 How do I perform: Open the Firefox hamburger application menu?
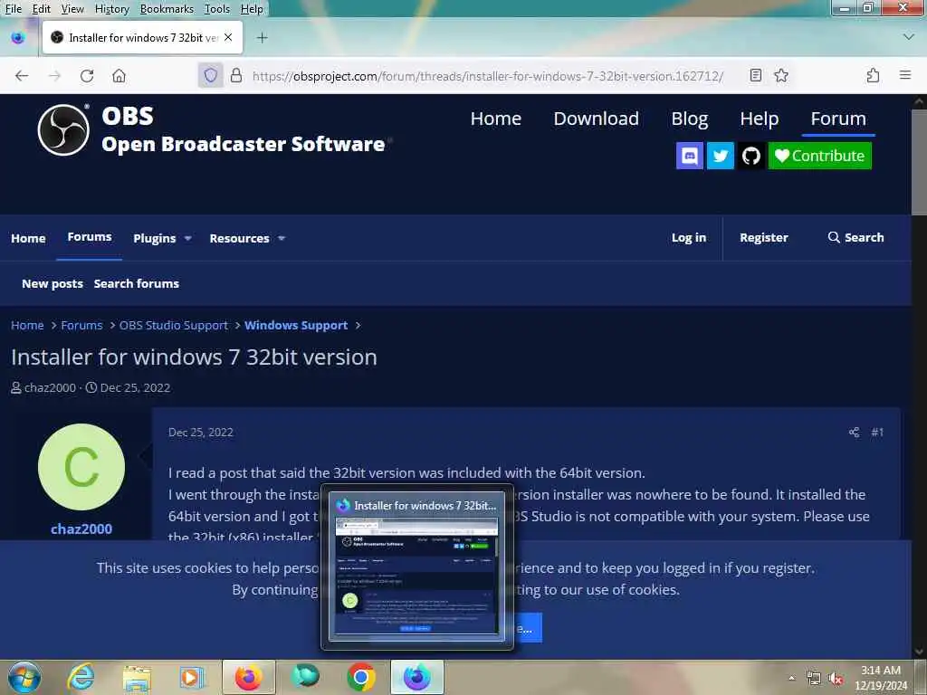click(x=904, y=75)
